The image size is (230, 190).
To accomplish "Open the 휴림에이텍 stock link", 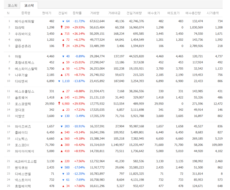I will point(23,186).
